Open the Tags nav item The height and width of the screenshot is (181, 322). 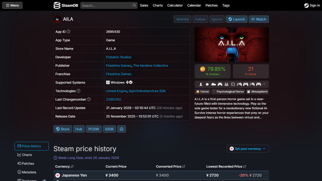coord(226,5)
